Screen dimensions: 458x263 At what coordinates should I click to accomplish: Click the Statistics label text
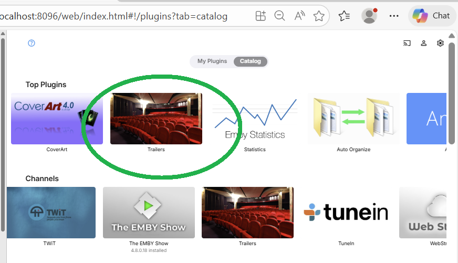(255, 150)
